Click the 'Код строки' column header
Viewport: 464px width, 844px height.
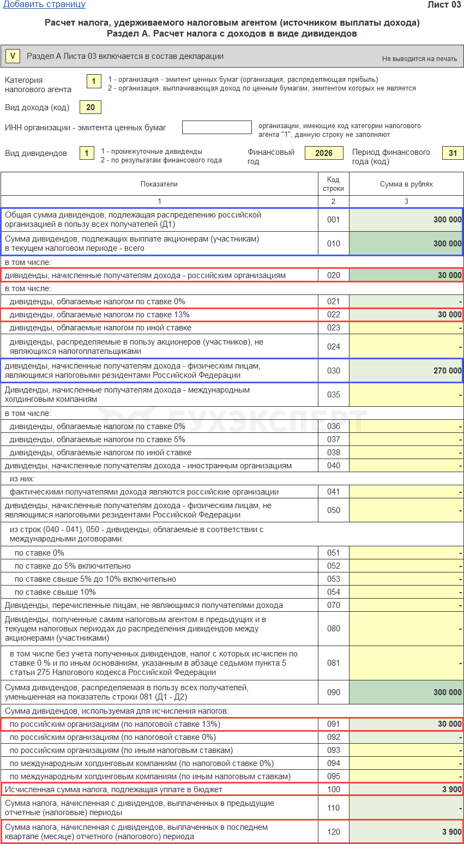(x=333, y=184)
